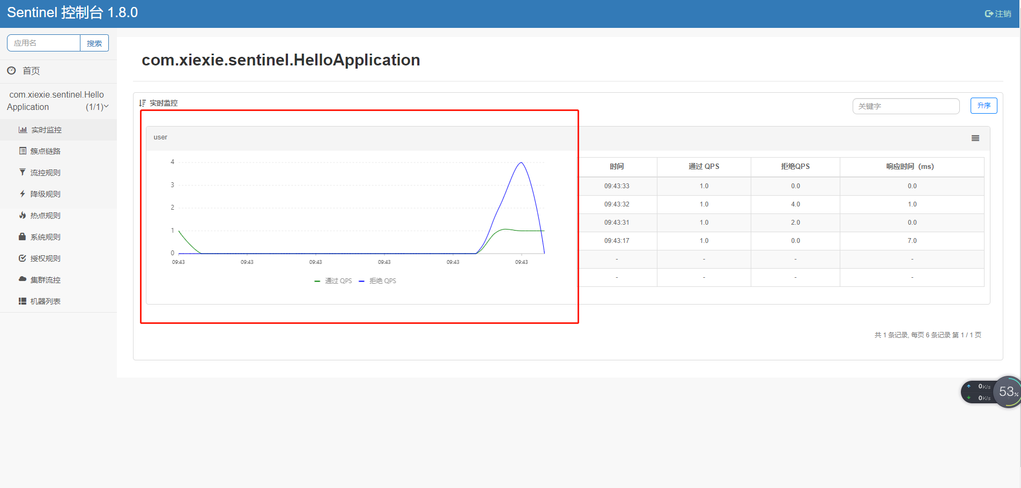
Task: Focus the 关键字 keyword field
Action: (x=906, y=106)
